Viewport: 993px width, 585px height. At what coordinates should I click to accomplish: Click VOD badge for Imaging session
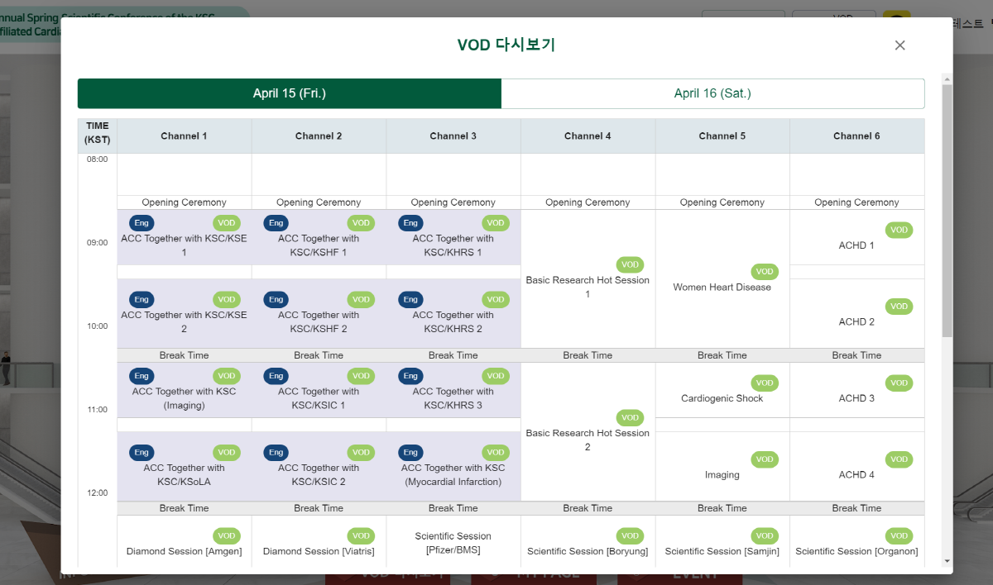point(765,459)
